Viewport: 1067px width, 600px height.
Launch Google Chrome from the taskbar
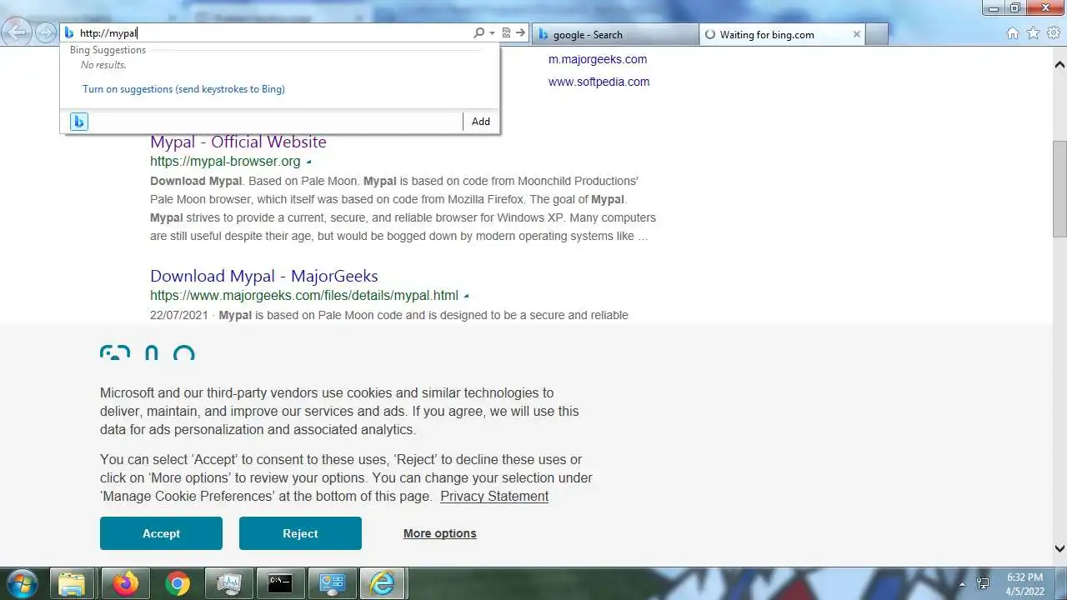point(177,583)
